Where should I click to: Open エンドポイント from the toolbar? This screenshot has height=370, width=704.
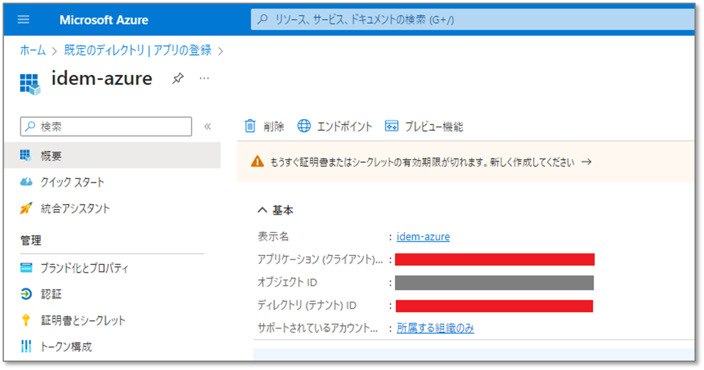tap(335, 126)
